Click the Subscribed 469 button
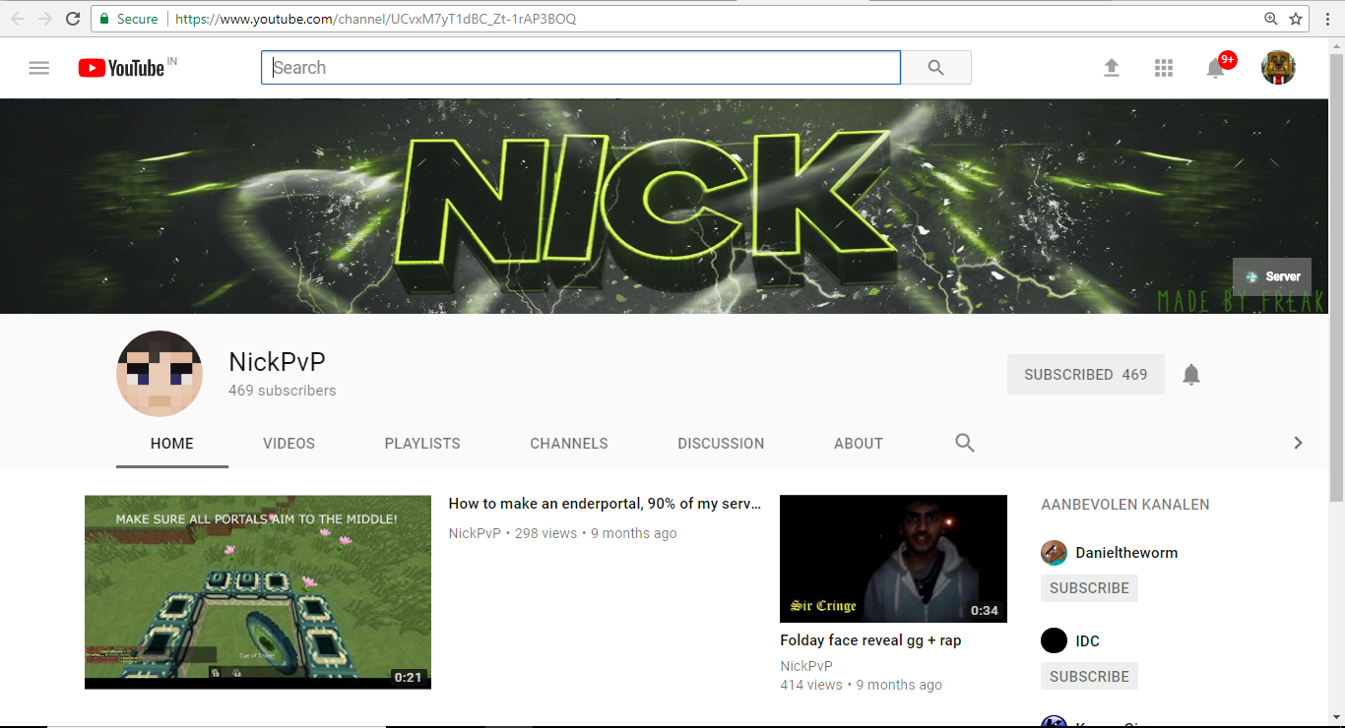This screenshot has width=1345, height=728. pos(1086,375)
